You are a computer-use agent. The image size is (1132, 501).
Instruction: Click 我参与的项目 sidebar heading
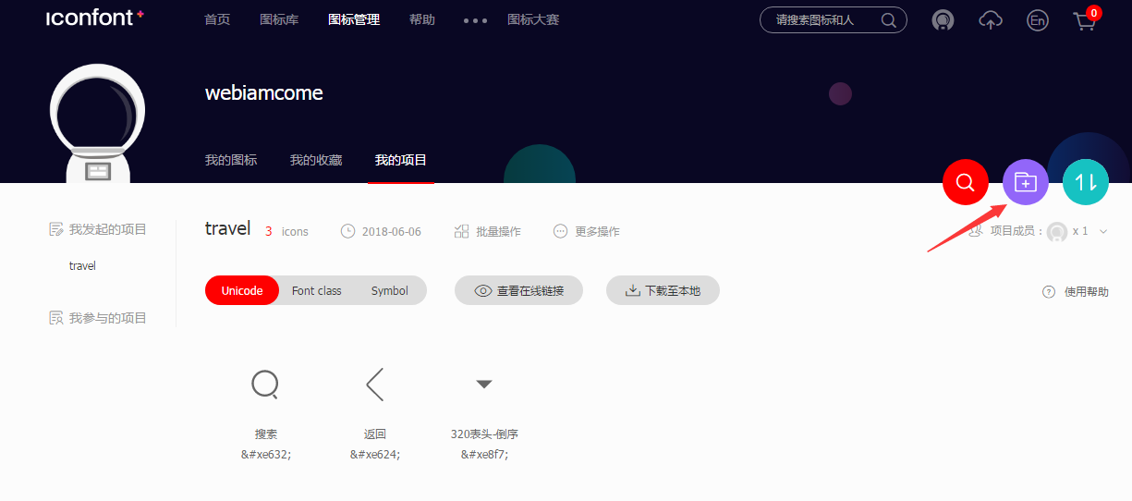[108, 318]
